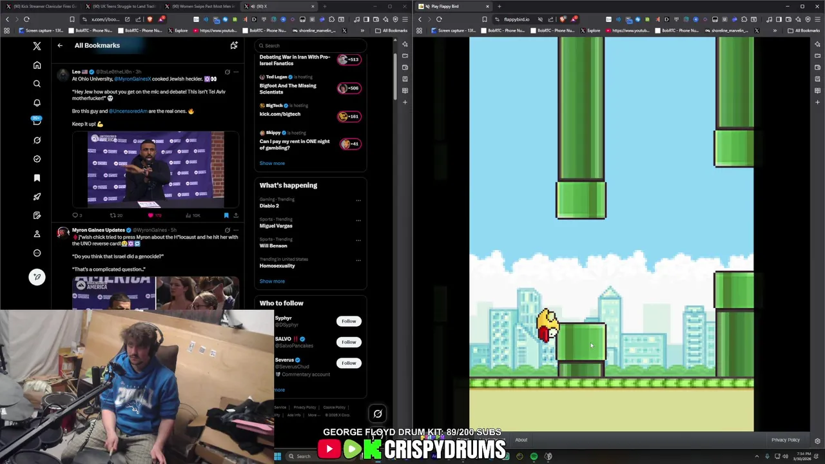Go back with the arrow beside All Bookmarks
This screenshot has width=825, height=464.
click(x=60, y=45)
